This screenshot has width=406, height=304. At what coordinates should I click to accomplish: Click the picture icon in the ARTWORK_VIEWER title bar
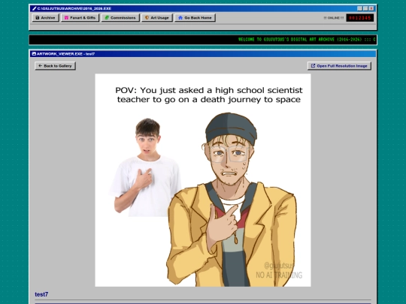(34, 54)
